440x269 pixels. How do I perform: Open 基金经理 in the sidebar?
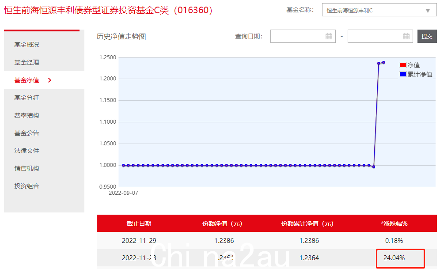[27, 62]
